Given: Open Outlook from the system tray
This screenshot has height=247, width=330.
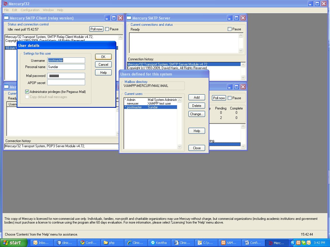Looking at the screenshot, I should click(309, 243).
